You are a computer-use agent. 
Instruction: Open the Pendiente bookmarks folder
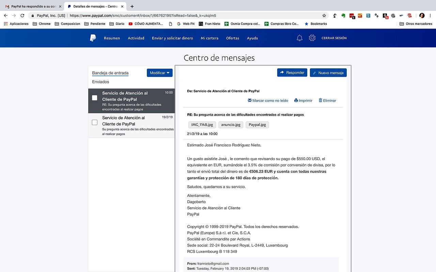[95, 24]
